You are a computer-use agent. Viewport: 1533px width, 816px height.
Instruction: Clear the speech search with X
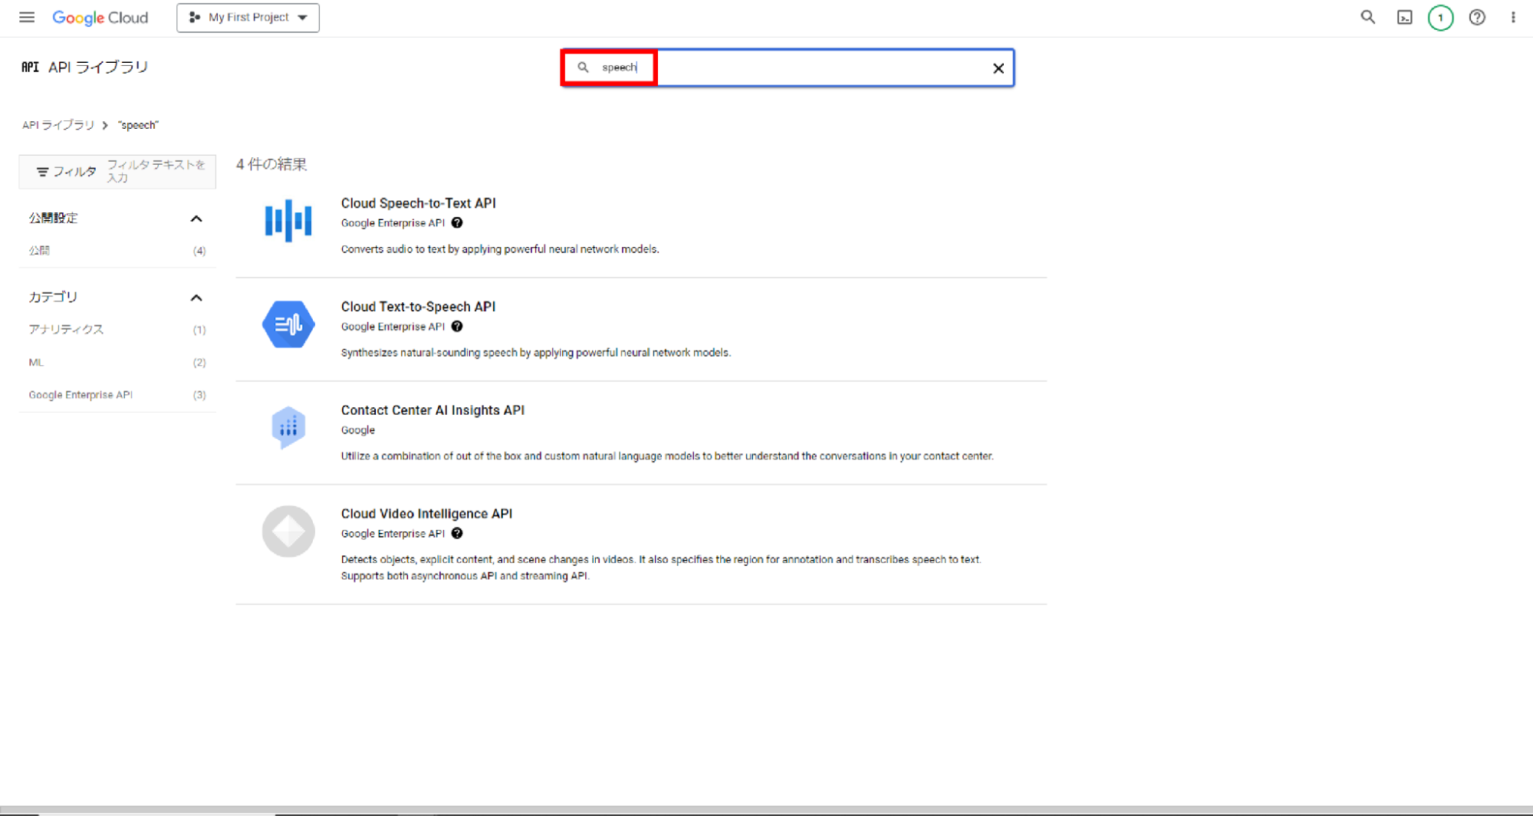998,68
